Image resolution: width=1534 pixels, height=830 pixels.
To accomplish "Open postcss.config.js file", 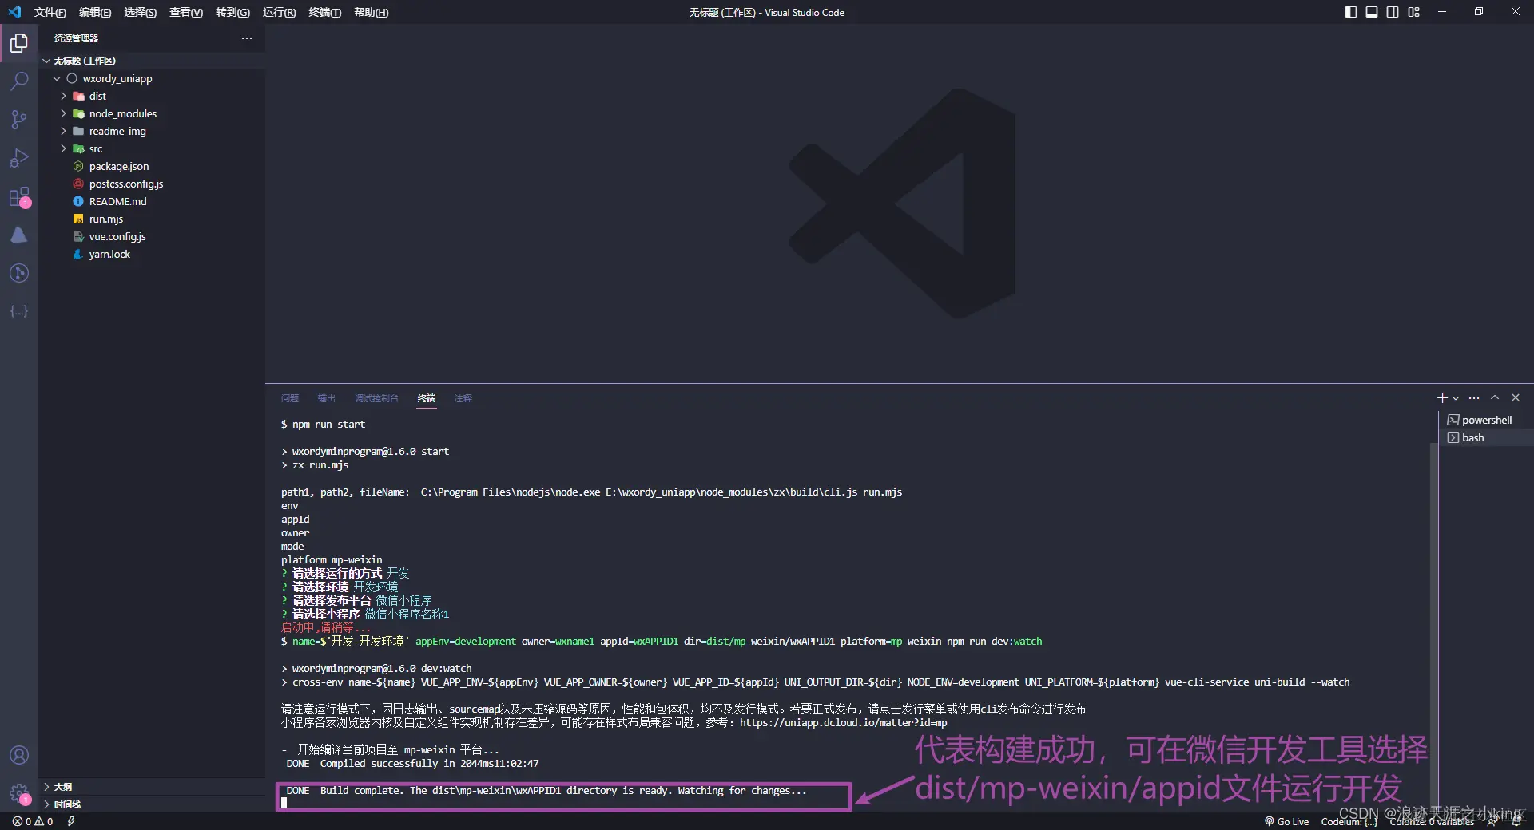I will click(152, 184).
